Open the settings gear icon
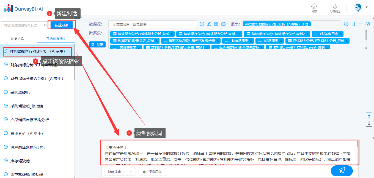 point(368,24)
